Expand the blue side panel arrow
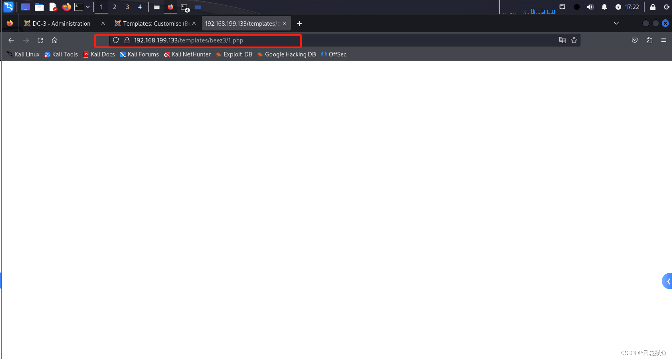The image size is (672, 359). click(x=667, y=281)
